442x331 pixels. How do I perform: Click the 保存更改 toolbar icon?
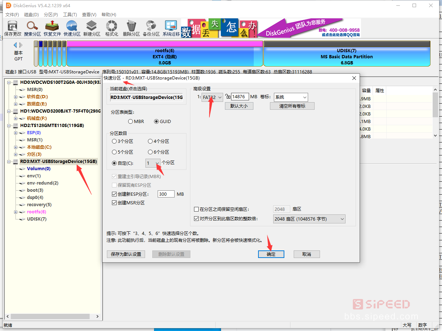(13, 28)
